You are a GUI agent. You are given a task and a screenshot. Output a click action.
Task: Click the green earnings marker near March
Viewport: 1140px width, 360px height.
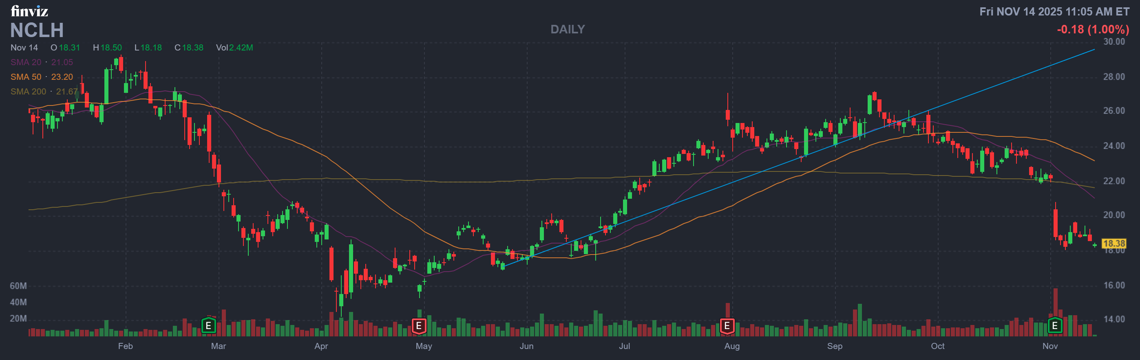point(208,326)
